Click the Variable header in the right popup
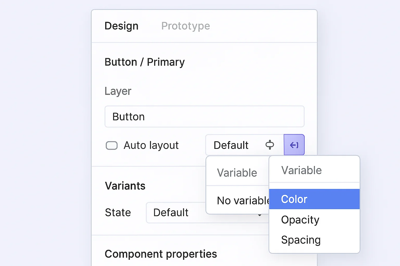400x266 pixels. [302, 170]
